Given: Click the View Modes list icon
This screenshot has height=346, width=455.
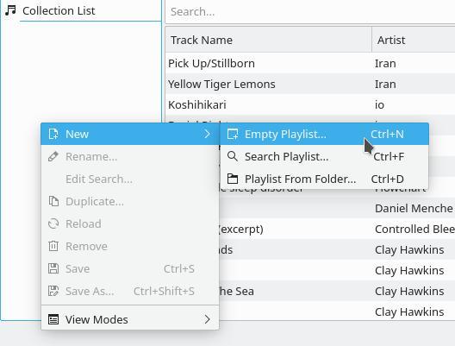Looking at the screenshot, I should (53, 319).
